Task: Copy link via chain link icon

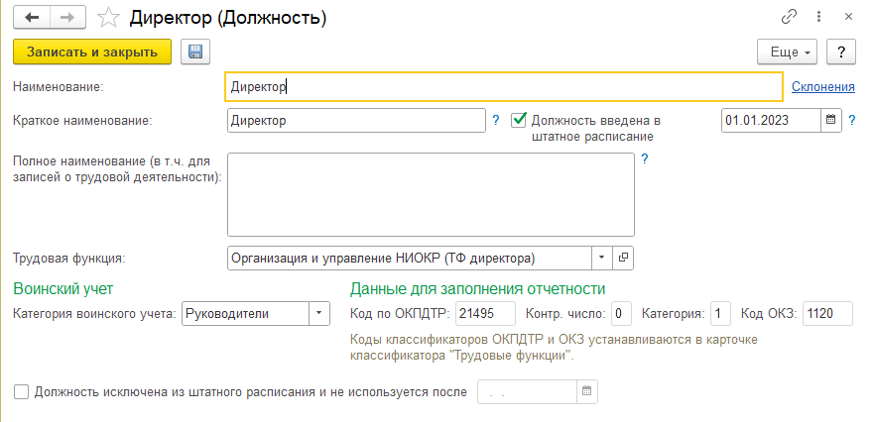Action: tap(789, 17)
